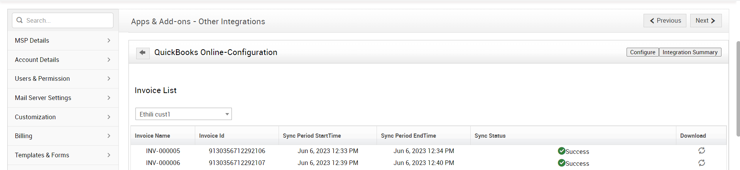Click the magnifier icon in the search box
This screenshot has height=170, width=740.
20,20
